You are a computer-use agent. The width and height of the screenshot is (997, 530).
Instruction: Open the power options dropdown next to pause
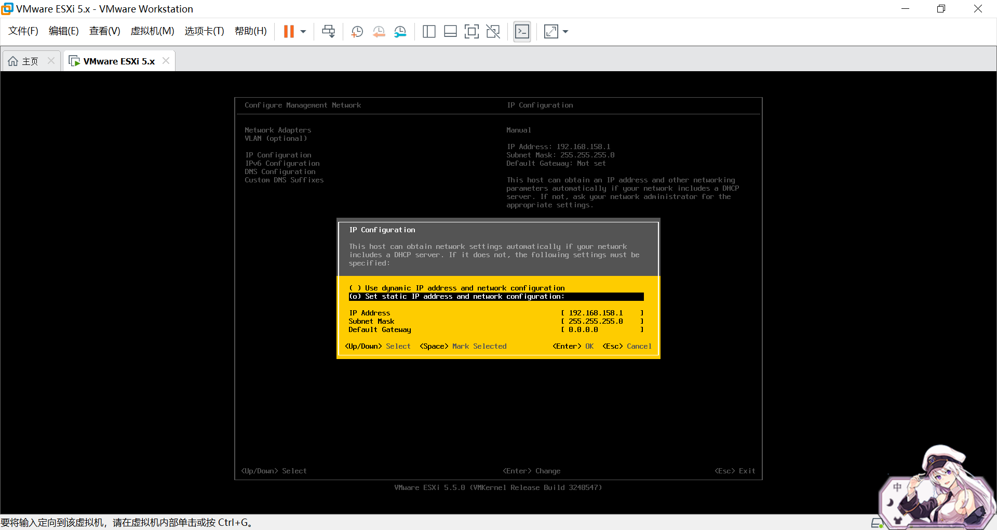pos(303,32)
